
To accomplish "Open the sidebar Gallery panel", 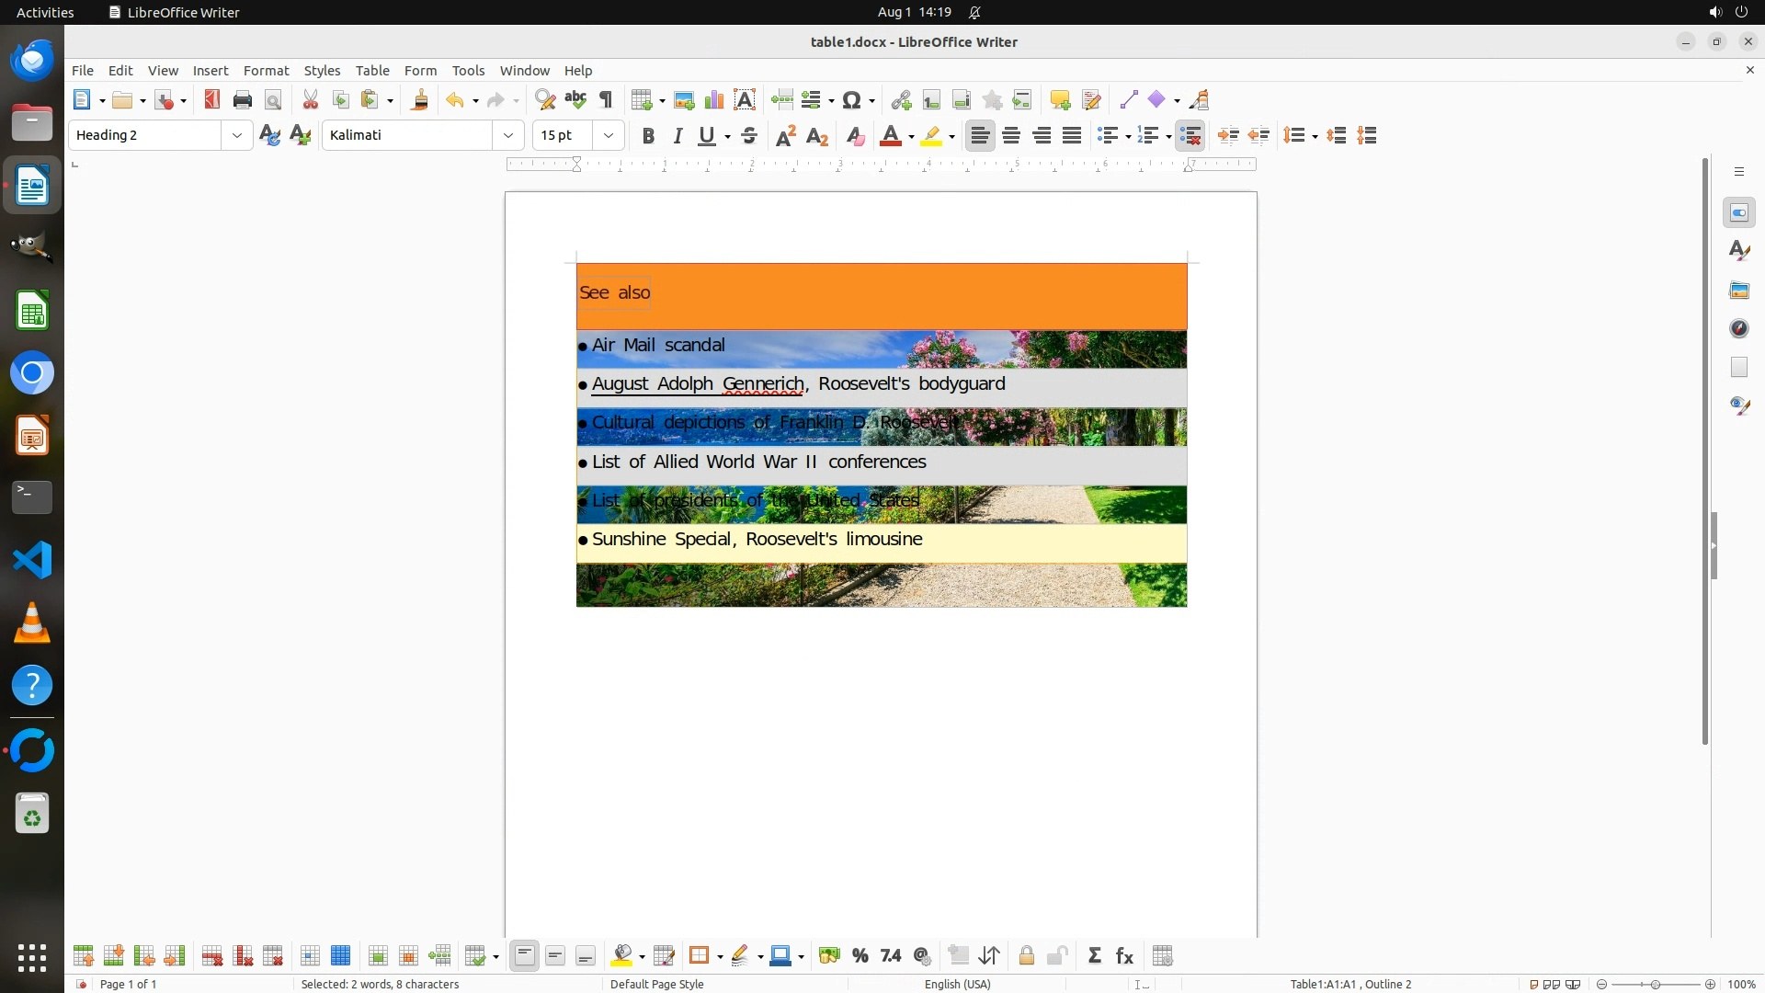I will point(1739,291).
